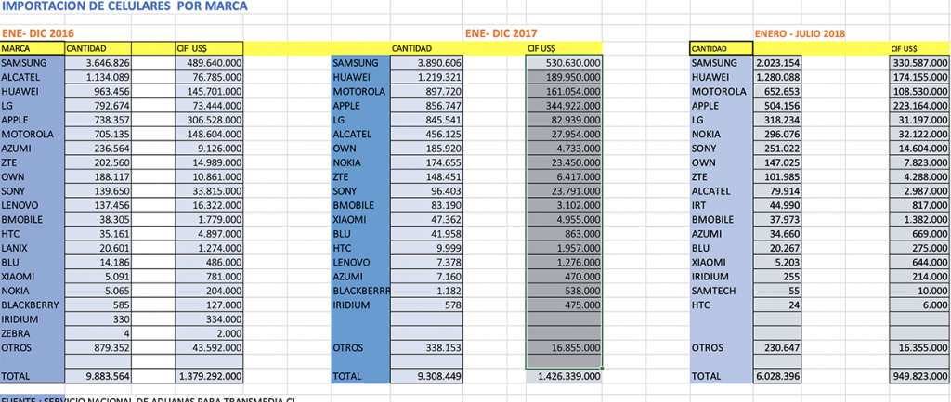Select 2018 total quantity 6.028.396
Image resolution: width=951 pixels, height=402 pixels.
(x=777, y=377)
